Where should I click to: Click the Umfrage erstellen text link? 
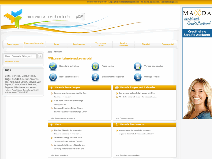(x=152, y=77)
